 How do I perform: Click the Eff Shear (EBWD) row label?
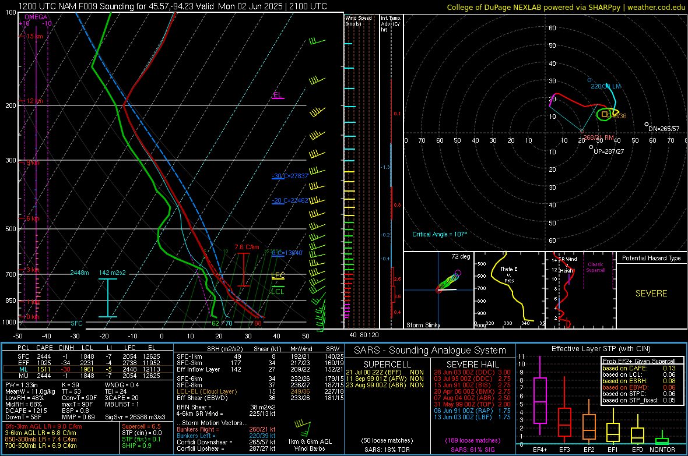coord(202,398)
